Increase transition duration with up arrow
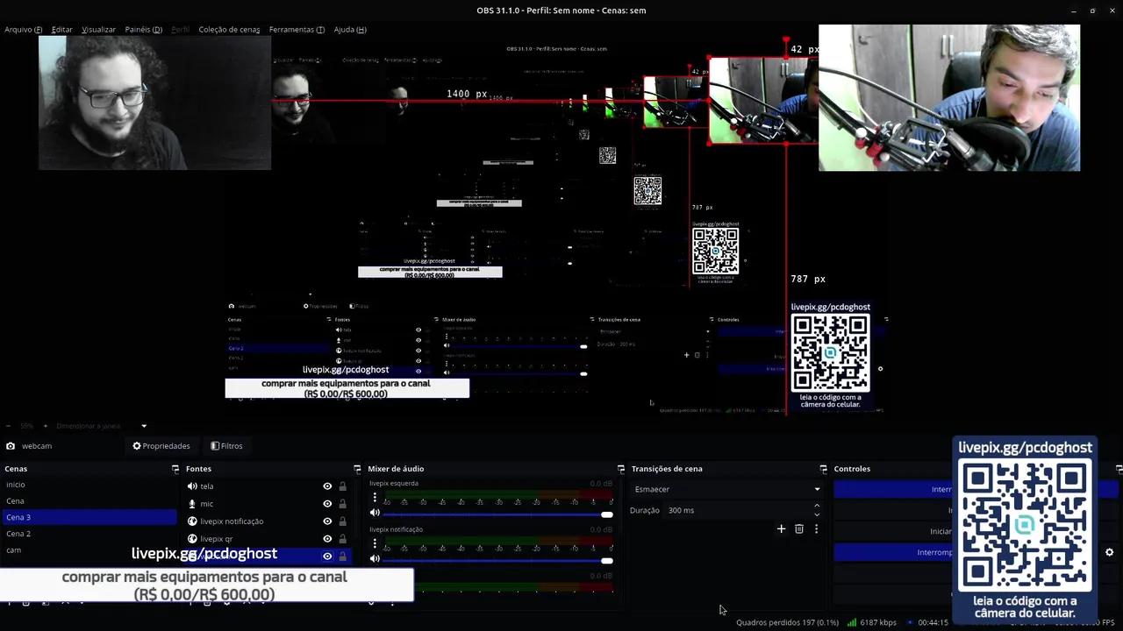Screen dimensions: 1123x631 click(817, 506)
